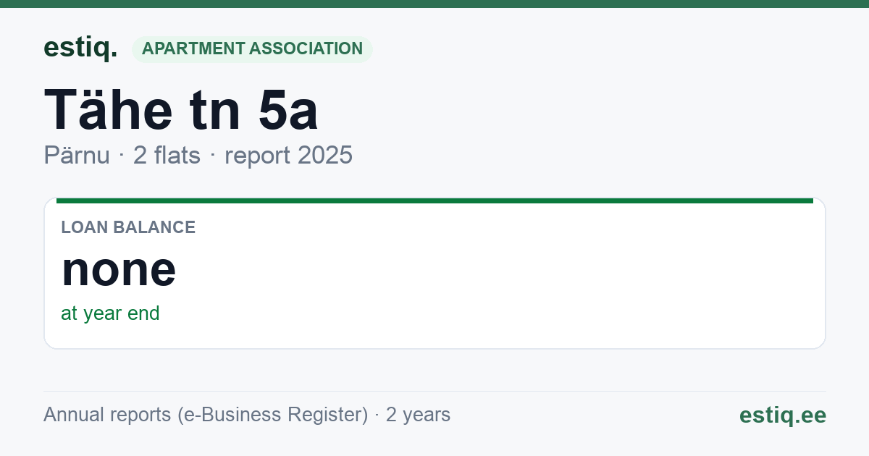Click the footer divider line
Image resolution: width=869 pixels, height=456 pixels.
[x=434, y=391]
